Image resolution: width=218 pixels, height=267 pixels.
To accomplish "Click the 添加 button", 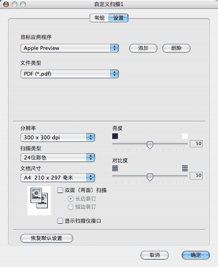I will click(x=143, y=48).
